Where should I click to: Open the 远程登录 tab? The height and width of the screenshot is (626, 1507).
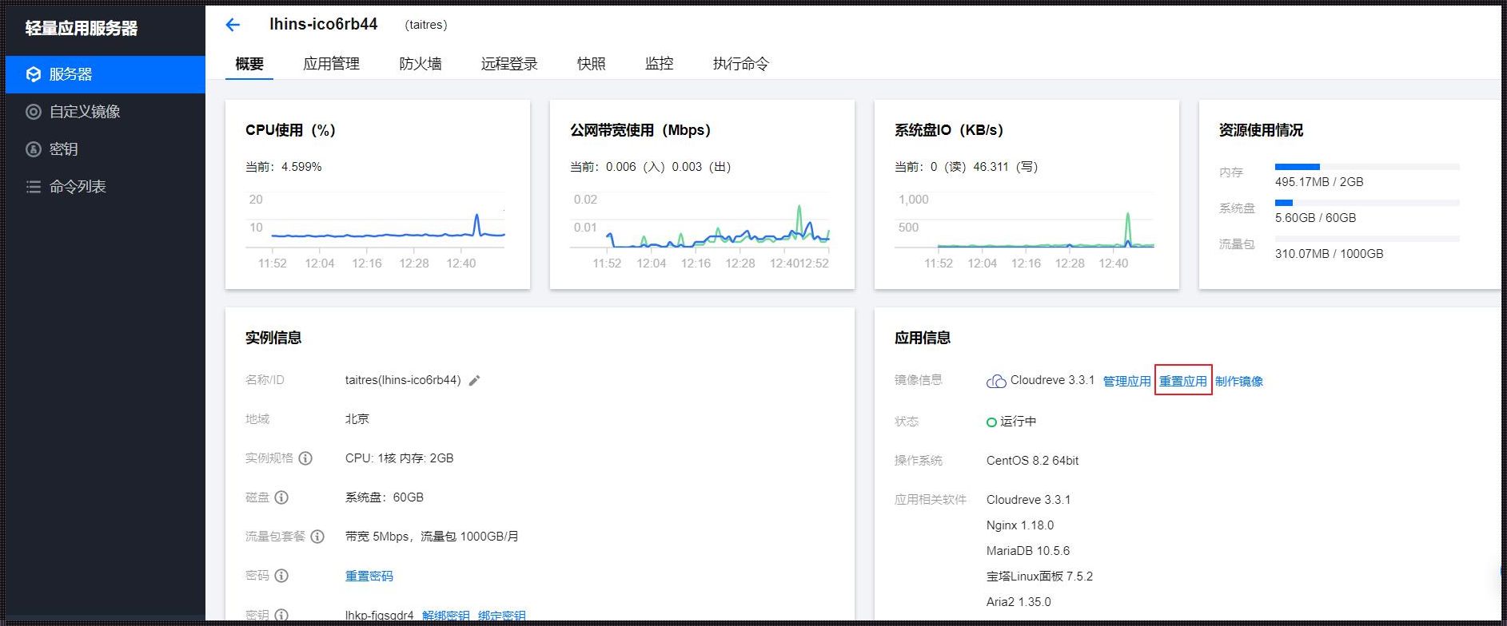(x=509, y=64)
